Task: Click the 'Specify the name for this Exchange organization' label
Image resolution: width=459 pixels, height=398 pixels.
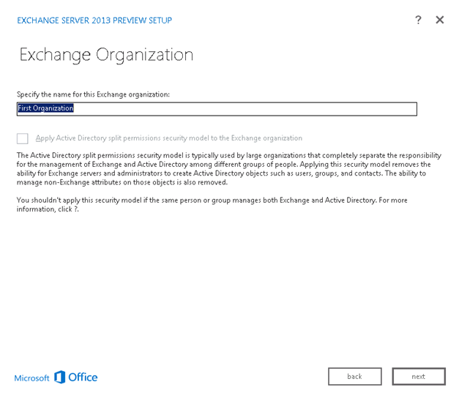Action: 93,94
